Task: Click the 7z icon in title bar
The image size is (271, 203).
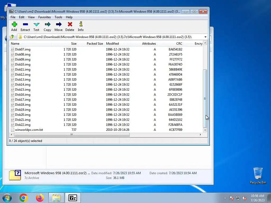Action: 11,12
